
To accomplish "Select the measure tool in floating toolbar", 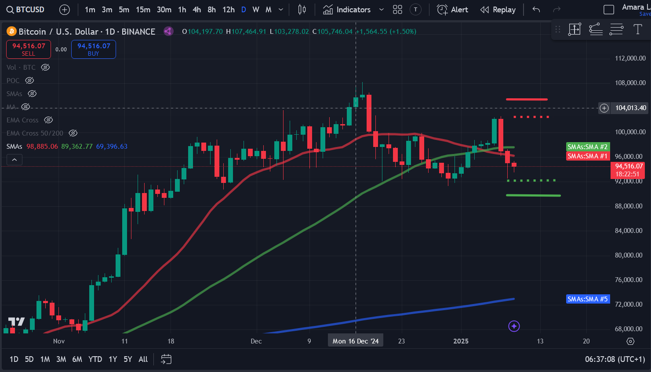I will (x=575, y=29).
